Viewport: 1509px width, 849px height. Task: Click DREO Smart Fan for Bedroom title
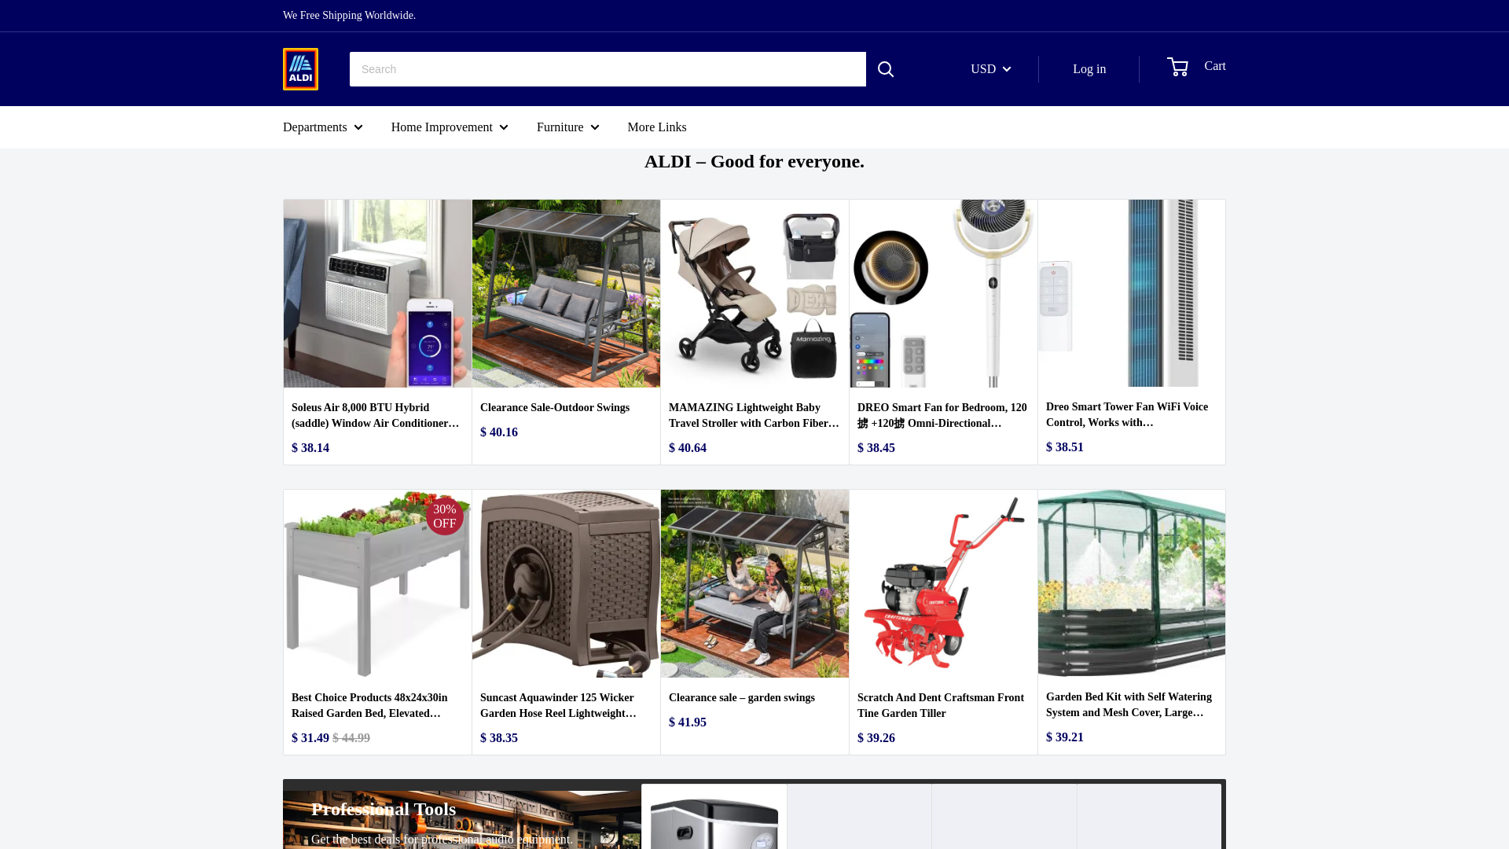click(x=942, y=416)
